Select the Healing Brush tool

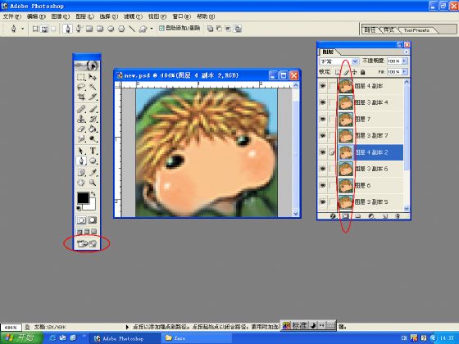click(x=81, y=110)
